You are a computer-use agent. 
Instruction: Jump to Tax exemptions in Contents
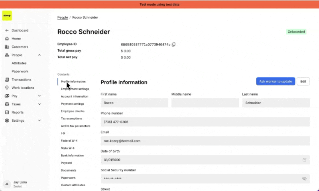tap(71, 119)
